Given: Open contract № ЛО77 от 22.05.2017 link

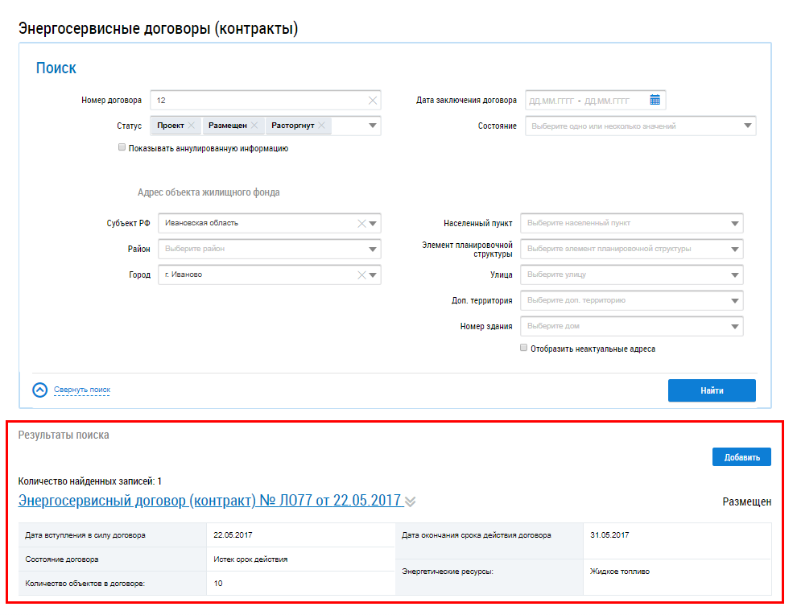Looking at the screenshot, I should [x=209, y=501].
